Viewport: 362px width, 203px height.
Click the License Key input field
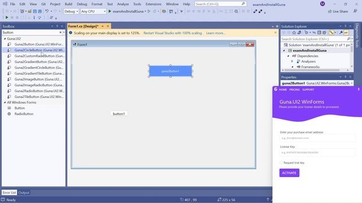point(317,152)
